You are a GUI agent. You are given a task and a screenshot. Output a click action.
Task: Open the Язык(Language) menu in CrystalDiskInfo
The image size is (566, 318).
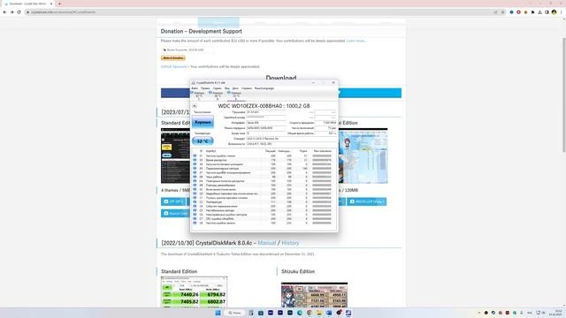point(264,88)
